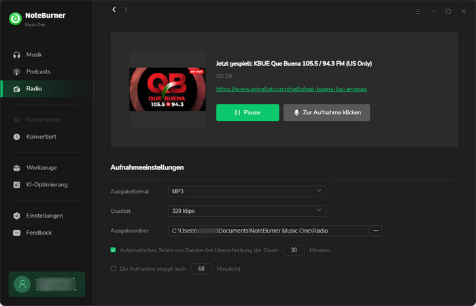Minimize the NoteBurner window
The height and width of the screenshot is (306, 476).
pyautogui.click(x=433, y=12)
